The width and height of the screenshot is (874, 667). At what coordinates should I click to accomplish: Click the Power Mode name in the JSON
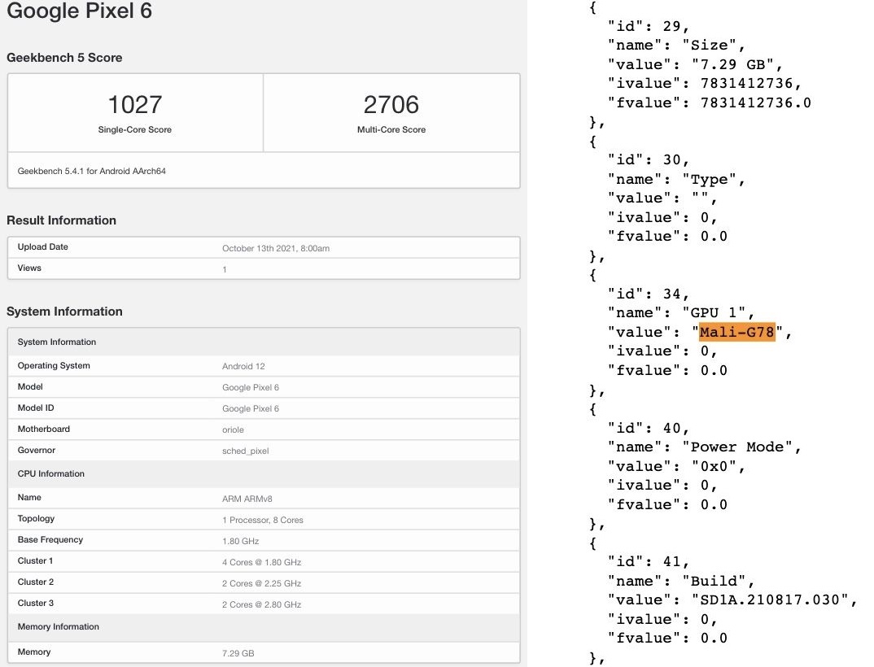(742, 447)
